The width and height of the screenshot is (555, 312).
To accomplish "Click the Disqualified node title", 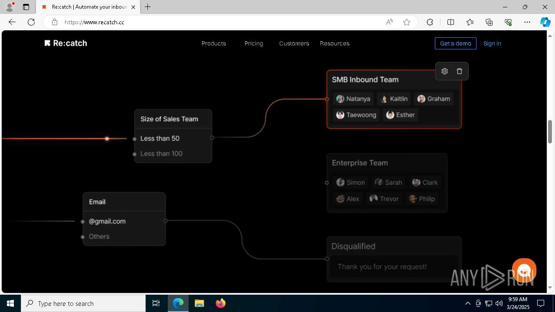I will tap(353, 246).
